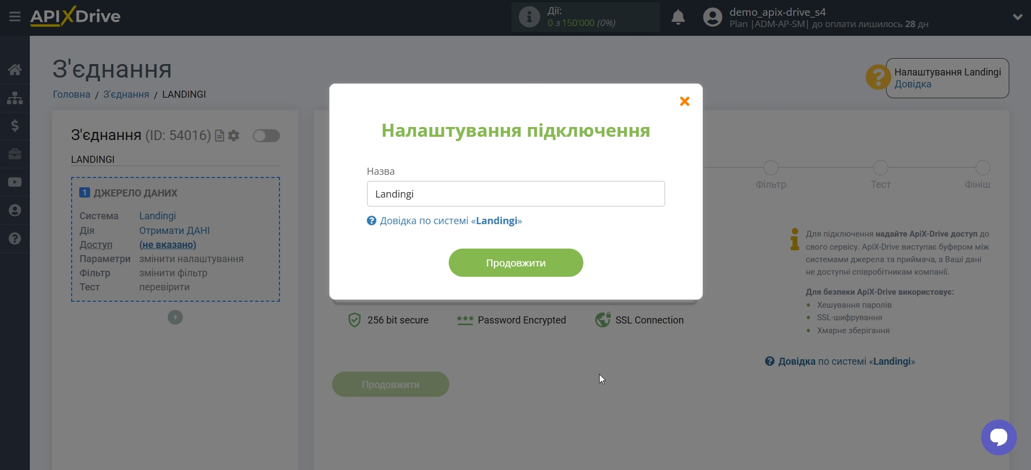1031x470 pixels.
Task: Click the ДЖЕРЕЛО ДАНИХ heading
Action: point(136,193)
